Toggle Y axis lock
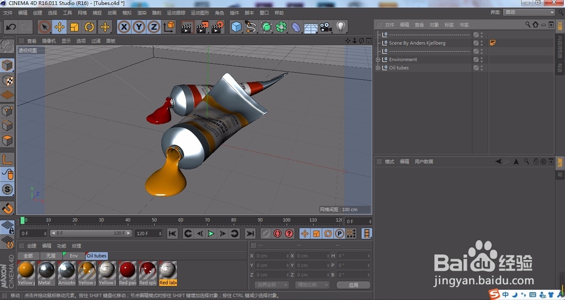The image size is (565, 300). pyautogui.click(x=139, y=27)
